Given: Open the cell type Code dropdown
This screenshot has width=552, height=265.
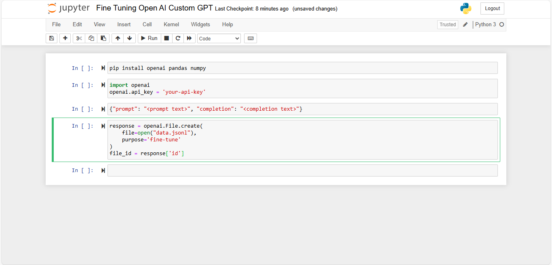Looking at the screenshot, I should (219, 38).
